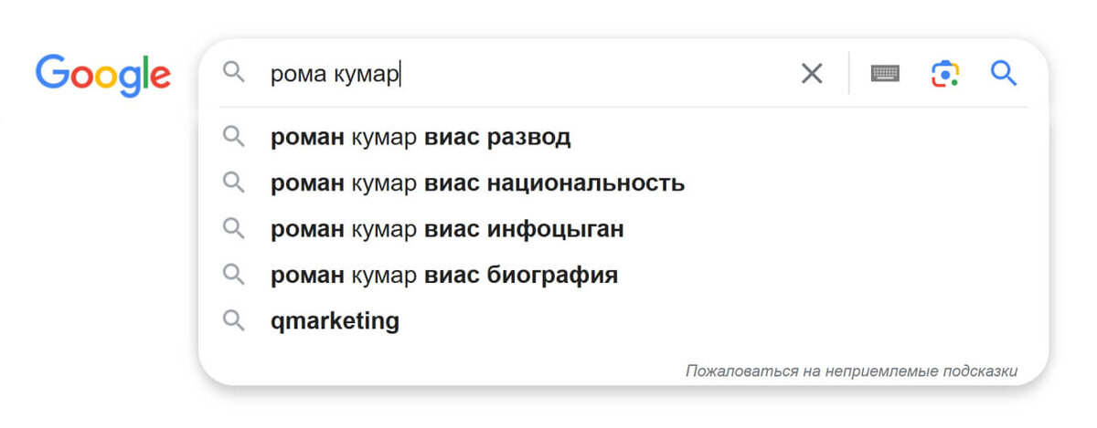Open the on-screen keyboard input tool
The height and width of the screenshot is (428, 1097).
click(885, 74)
